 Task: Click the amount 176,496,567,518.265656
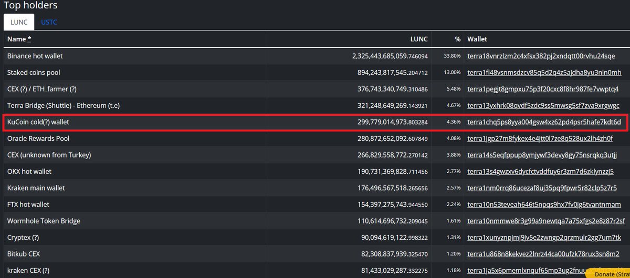click(392, 188)
